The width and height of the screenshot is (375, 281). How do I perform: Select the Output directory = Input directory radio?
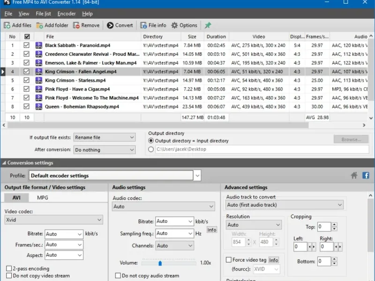151,140
